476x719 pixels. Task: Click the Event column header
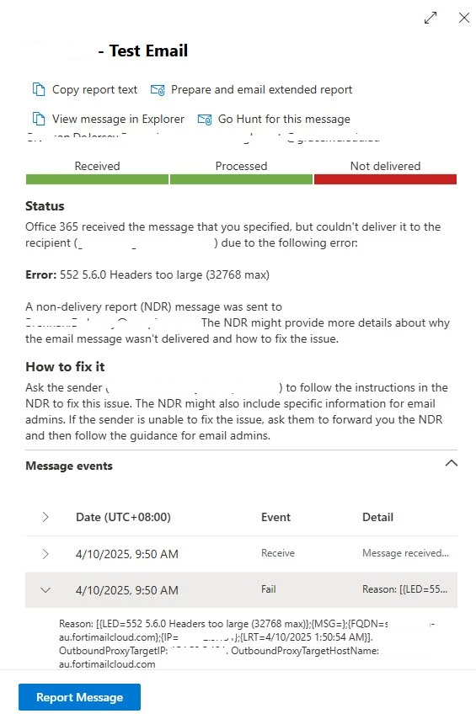pos(275,517)
